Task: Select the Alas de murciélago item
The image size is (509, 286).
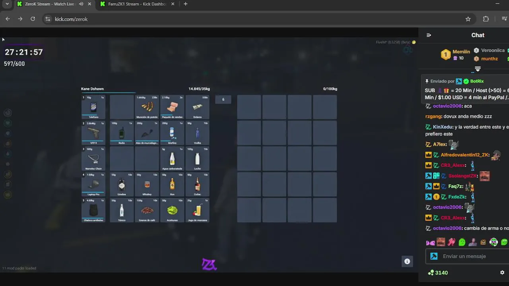Action: (x=147, y=133)
